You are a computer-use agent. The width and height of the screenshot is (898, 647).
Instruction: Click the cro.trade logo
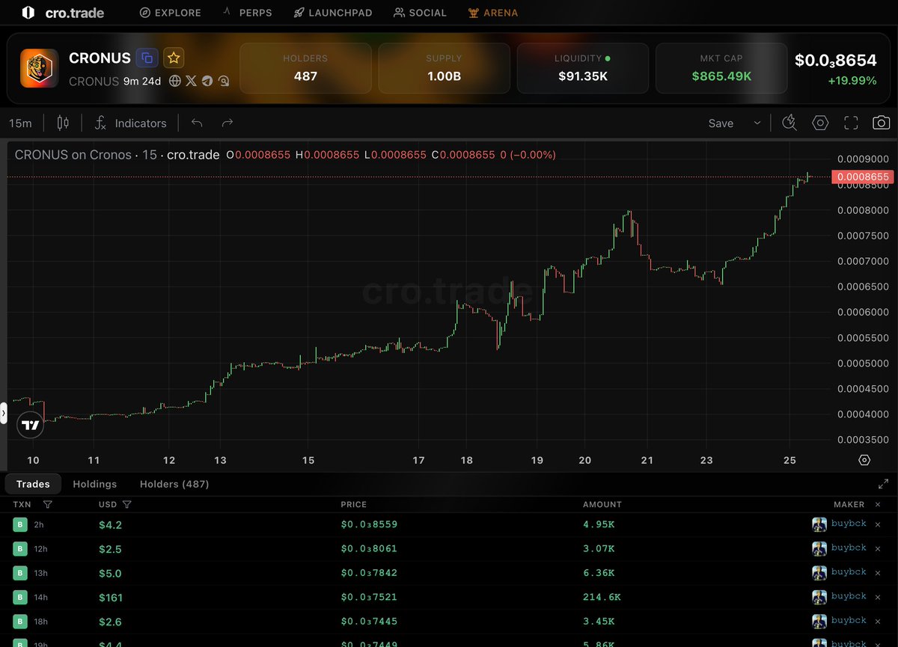[63, 13]
